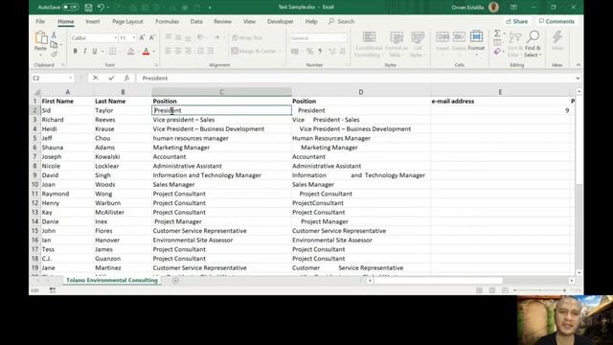Toggle Bold formatting
The height and width of the screenshot is (345, 613).
[75, 51]
